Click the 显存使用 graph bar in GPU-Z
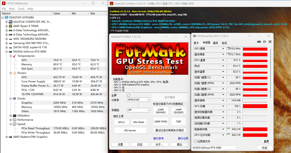The width and height of the screenshot is (291, 153). click(255, 100)
